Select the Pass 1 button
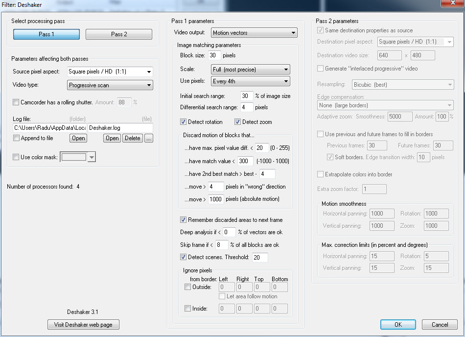Viewport: 465px width, 337px height. coord(46,34)
